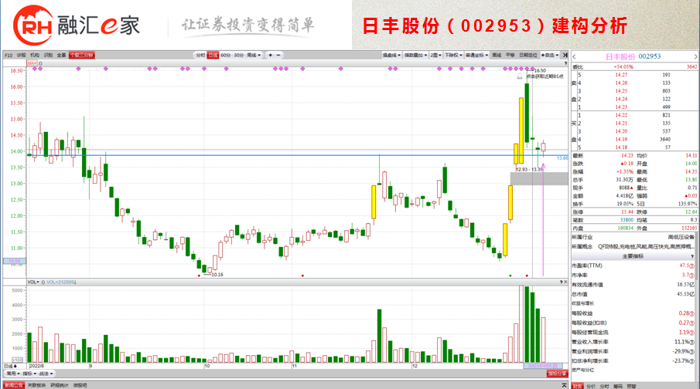Click the F10 company info button
Image resolution: width=700 pixels, height=389 pixels.
[x=8, y=56]
